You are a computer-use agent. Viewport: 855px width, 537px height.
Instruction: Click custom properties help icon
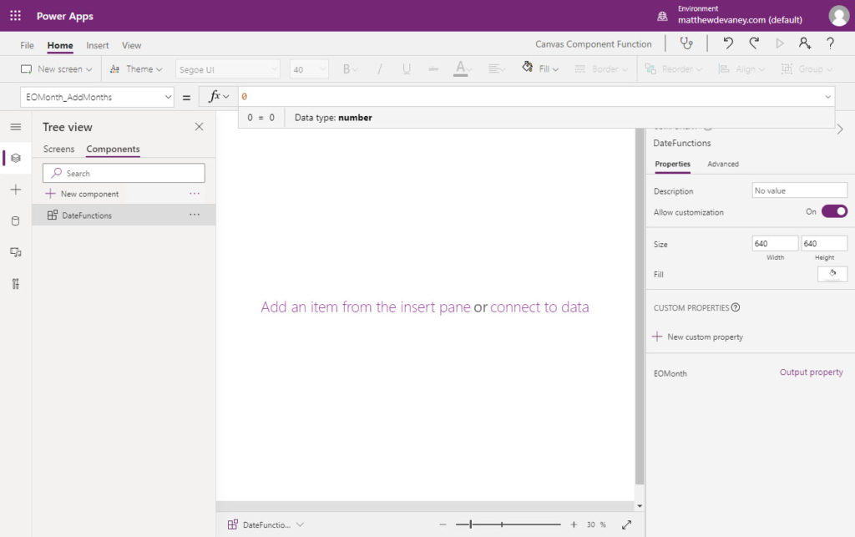(736, 307)
